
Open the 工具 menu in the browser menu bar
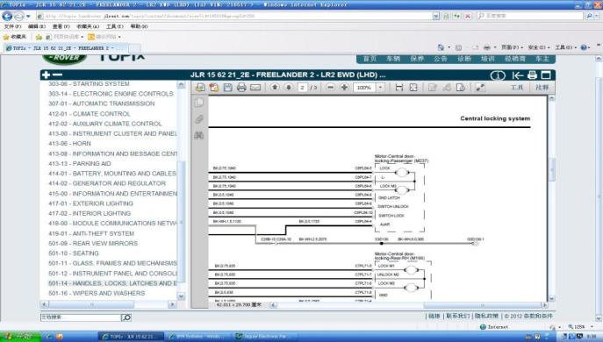[115, 26]
